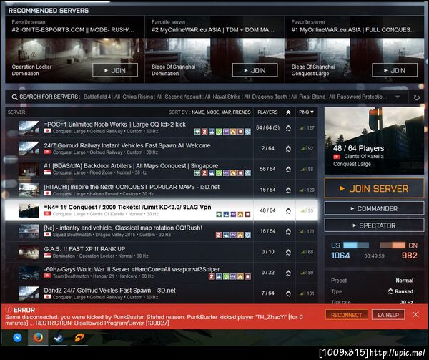Screen dimensions: 429x360
Task: Click first green expansion icon on =POC=1 row
Action: click(x=197, y=132)
